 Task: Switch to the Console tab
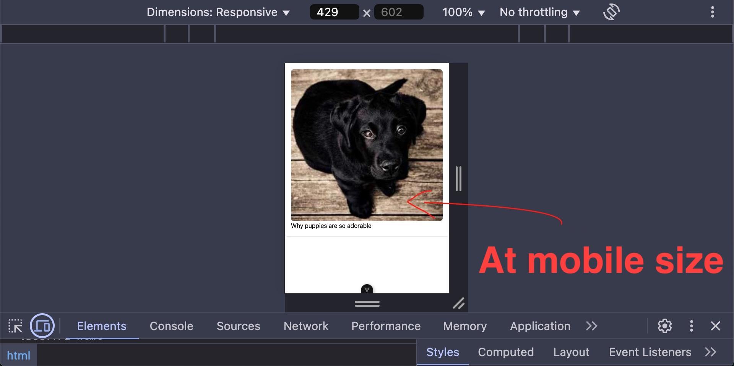tap(171, 326)
